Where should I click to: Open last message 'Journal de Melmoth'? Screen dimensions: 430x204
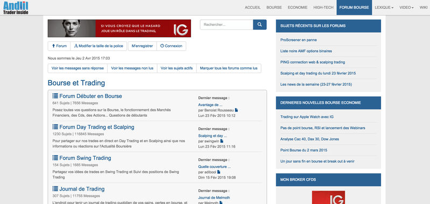tap(214, 198)
